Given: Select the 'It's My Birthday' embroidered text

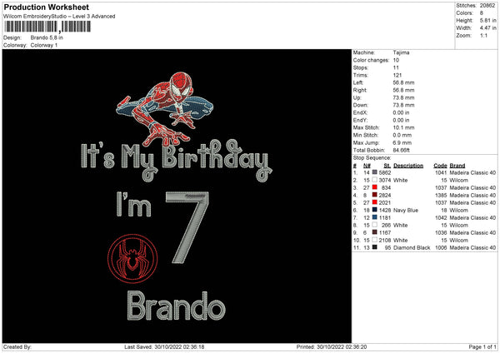Looking at the screenshot, I should [177, 160].
